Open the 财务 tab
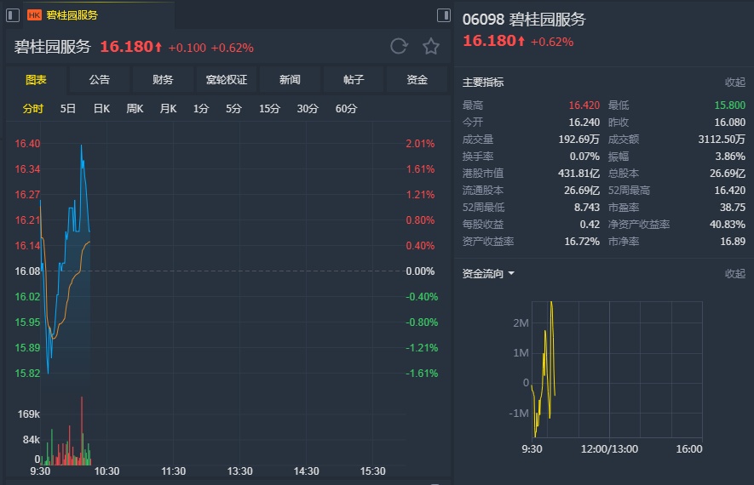 click(x=163, y=80)
